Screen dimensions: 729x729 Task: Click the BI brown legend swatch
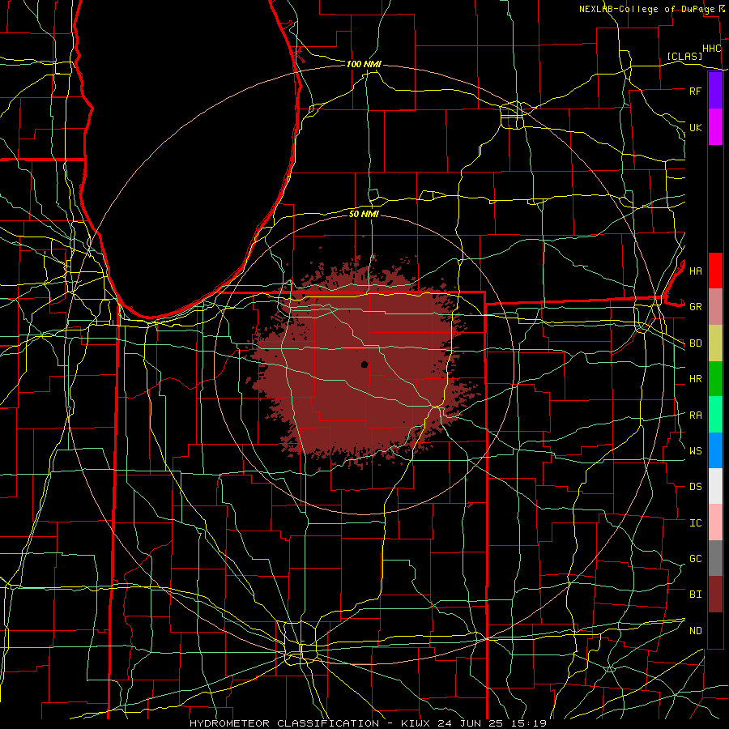[x=715, y=595]
